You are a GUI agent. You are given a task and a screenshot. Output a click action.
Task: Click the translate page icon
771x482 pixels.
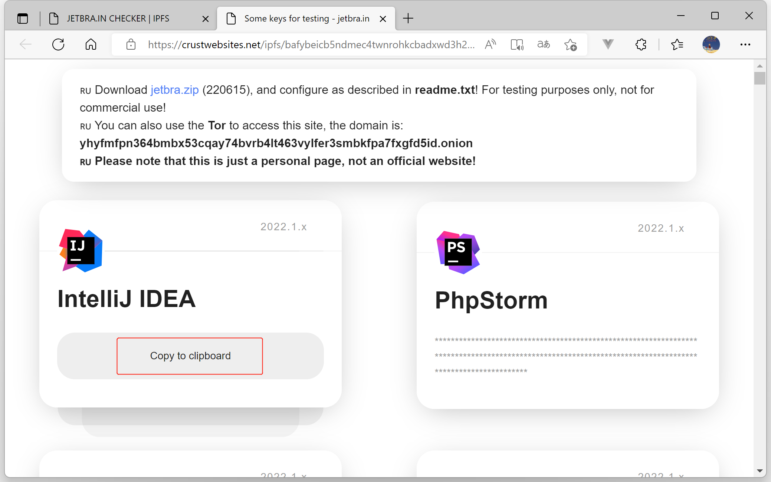click(544, 44)
